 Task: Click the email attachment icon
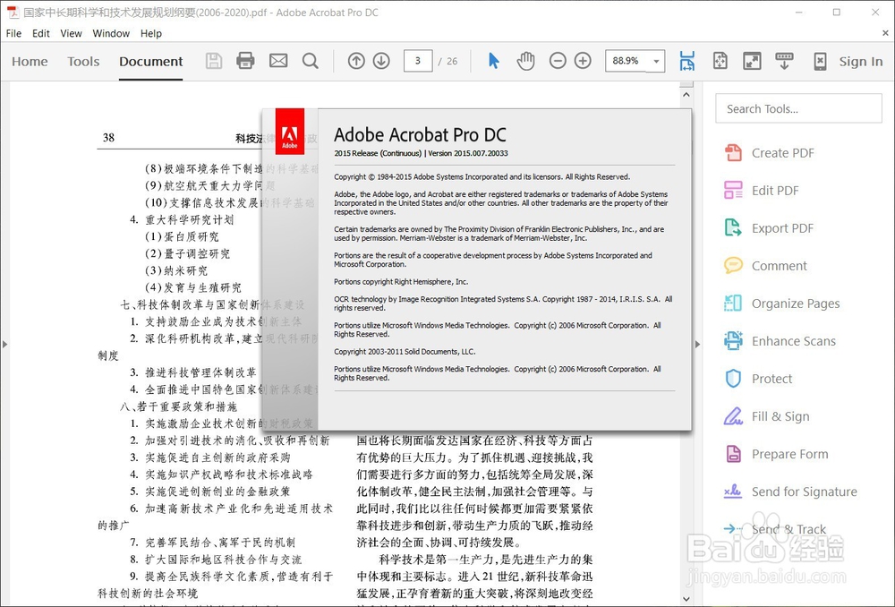click(277, 60)
